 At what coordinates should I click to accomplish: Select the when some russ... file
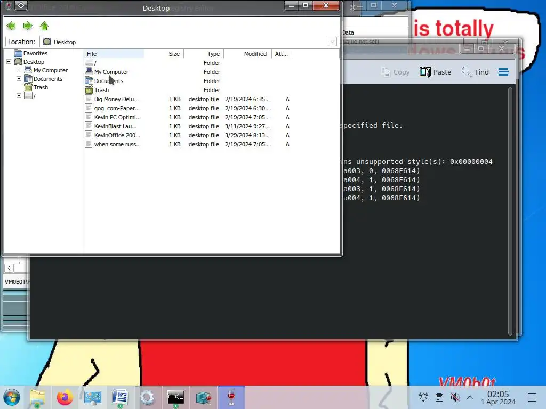pyautogui.click(x=117, y=144)
